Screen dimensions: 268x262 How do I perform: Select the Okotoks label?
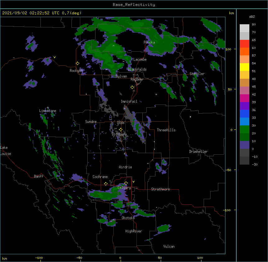pyautogui.click(x=128, y=218)
